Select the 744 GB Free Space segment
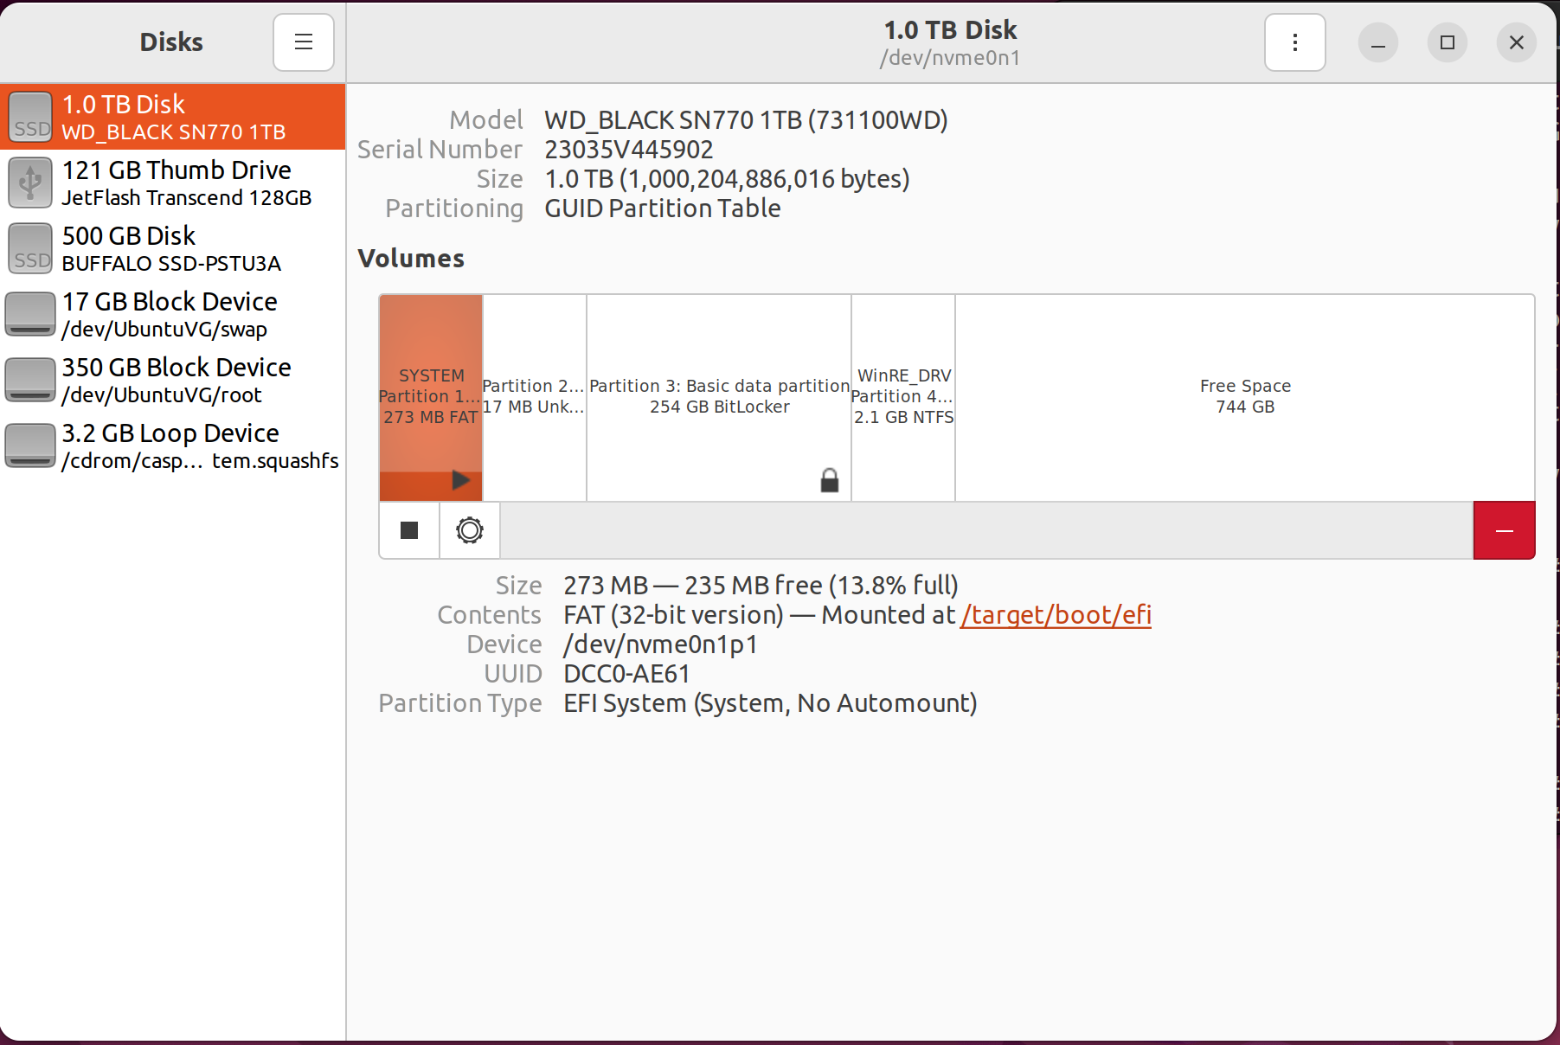Image resolution: width=1560 pixels, height=1045 pixels. (x=1244, y=395)
